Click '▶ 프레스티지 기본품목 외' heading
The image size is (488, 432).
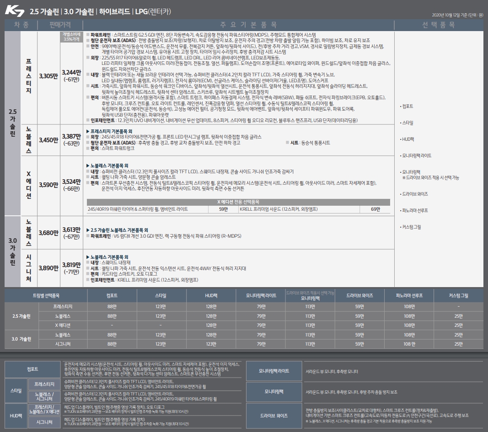109,131
